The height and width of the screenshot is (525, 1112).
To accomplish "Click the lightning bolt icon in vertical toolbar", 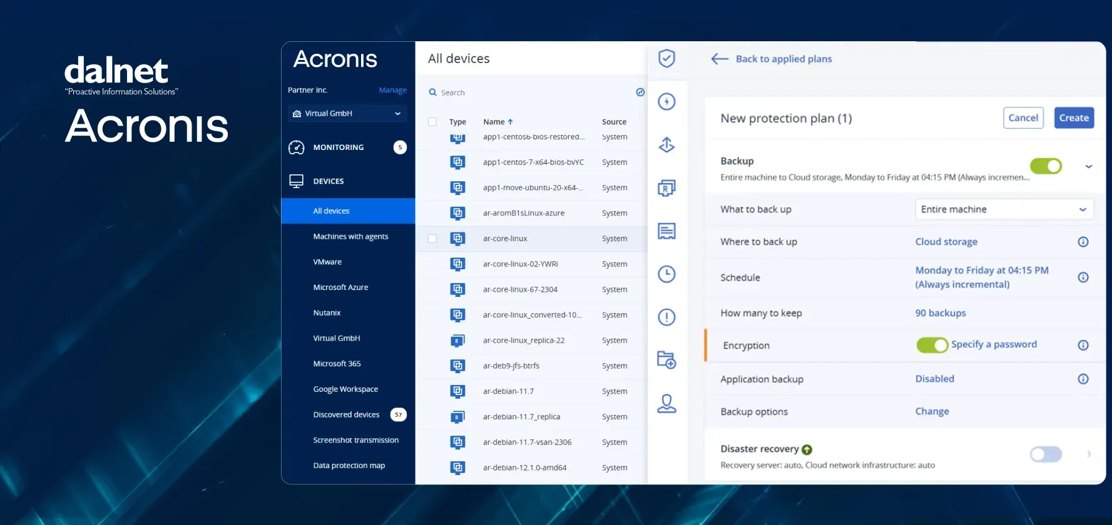I will click(x=666, y=102).
